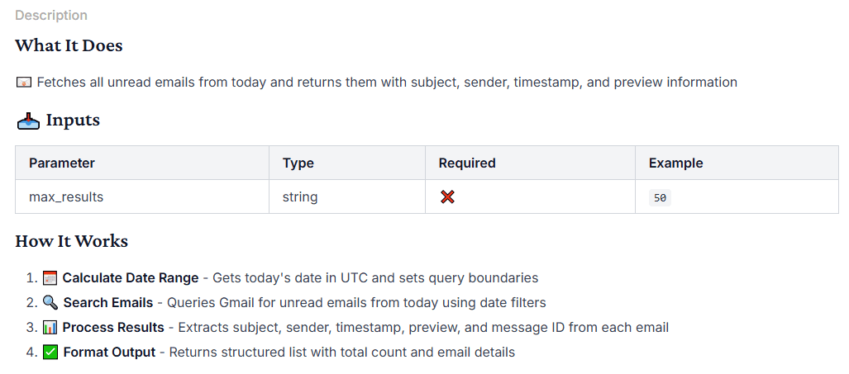Click the Search Emails bold text
The width and height of the screenshot is (849, 374).
(x=108, y=303)
